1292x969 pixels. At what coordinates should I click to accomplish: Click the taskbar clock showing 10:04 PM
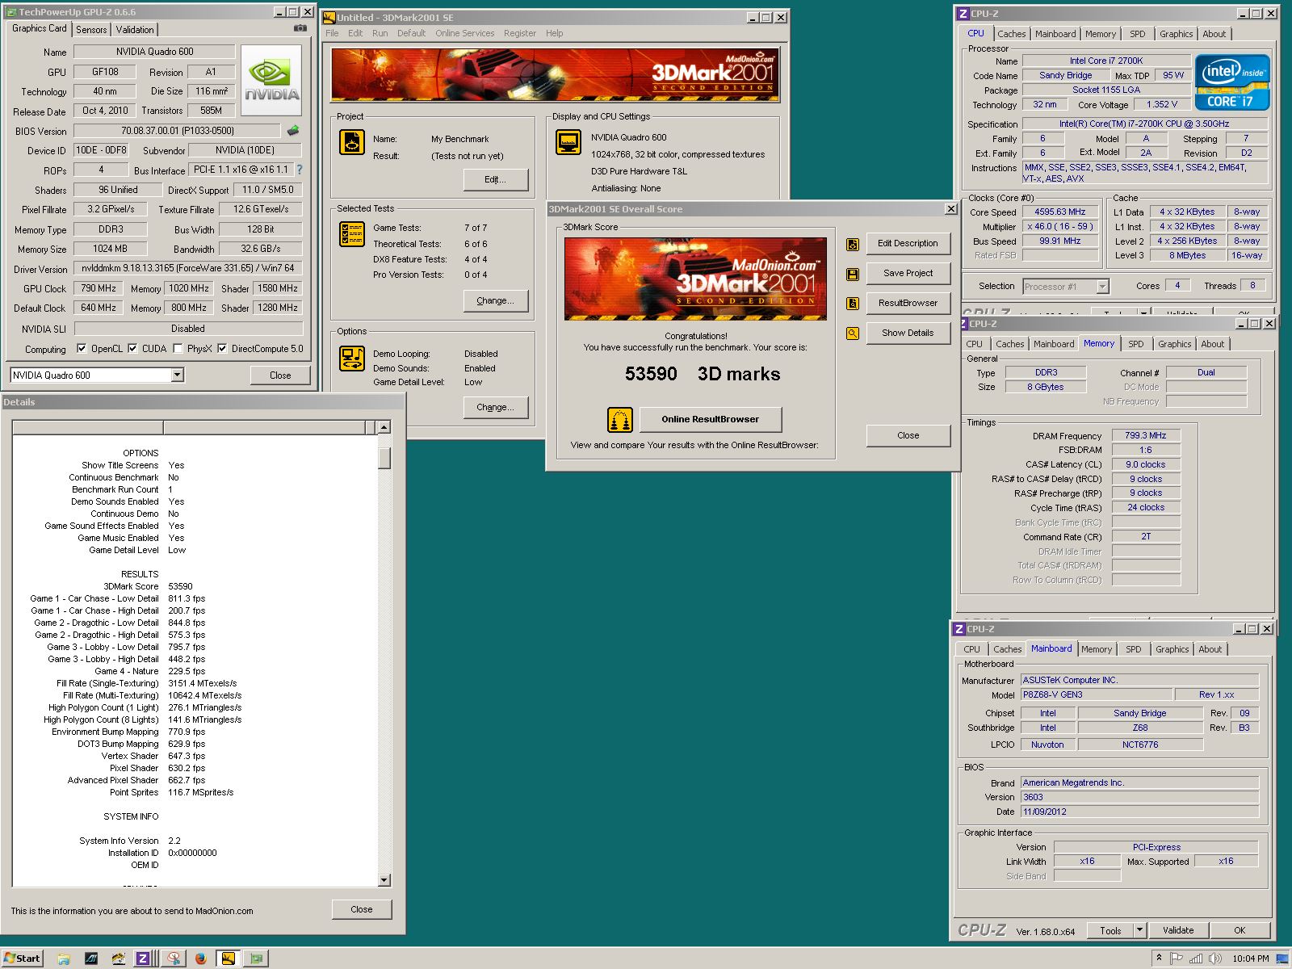pyautogui.click(x=1250, y=959)
